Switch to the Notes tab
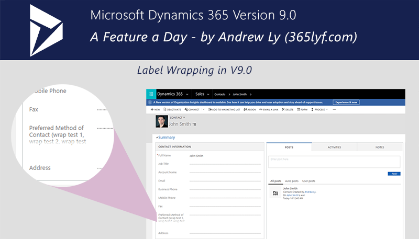The height and width of the screenshot is (239, 419). point(380,147)
